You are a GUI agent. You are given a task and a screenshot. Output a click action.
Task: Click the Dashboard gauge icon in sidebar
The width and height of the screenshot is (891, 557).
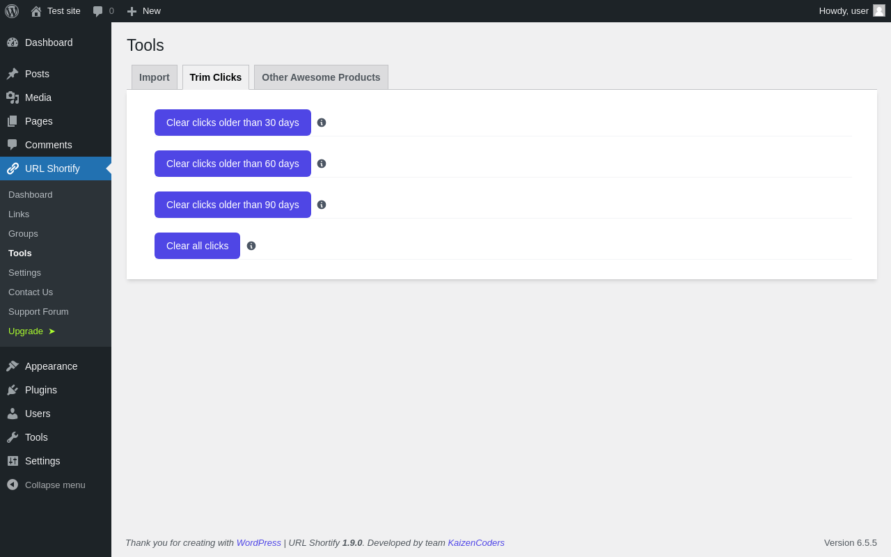click(x=13, y=42)
